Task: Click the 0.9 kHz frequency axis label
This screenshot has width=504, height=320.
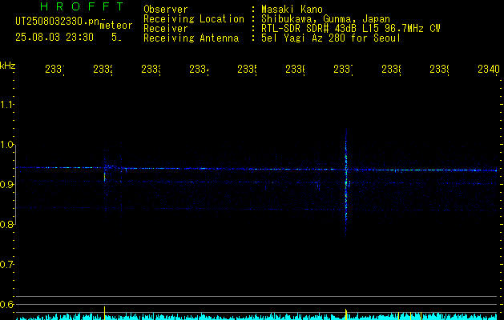Action: 6,185
